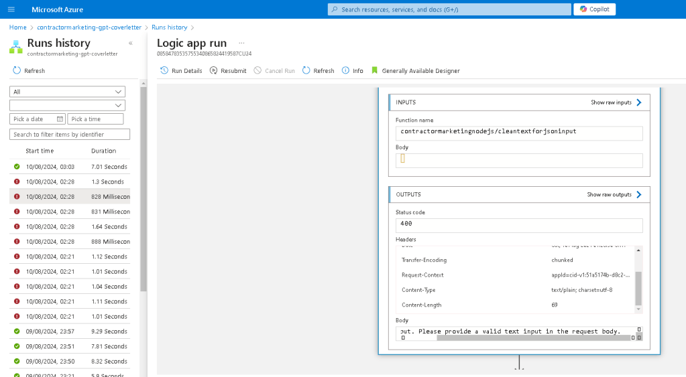Open Run Details in the toolbar

[x=181, y=70]
